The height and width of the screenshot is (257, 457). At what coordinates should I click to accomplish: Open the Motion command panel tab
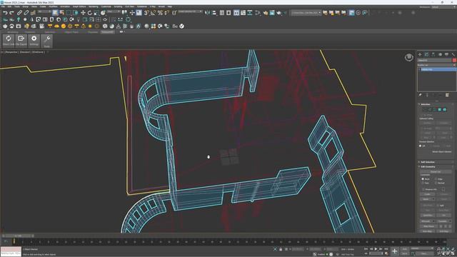click(x=440, y=54)
